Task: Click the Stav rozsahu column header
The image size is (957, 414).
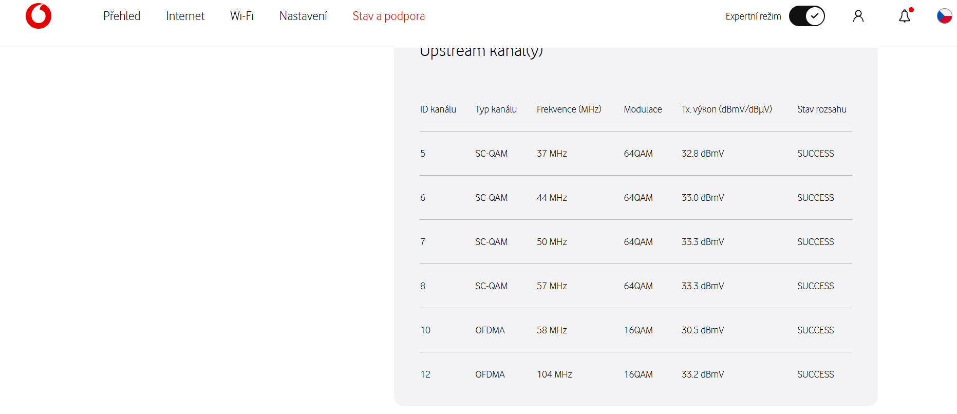Action: tap(821, 109)
